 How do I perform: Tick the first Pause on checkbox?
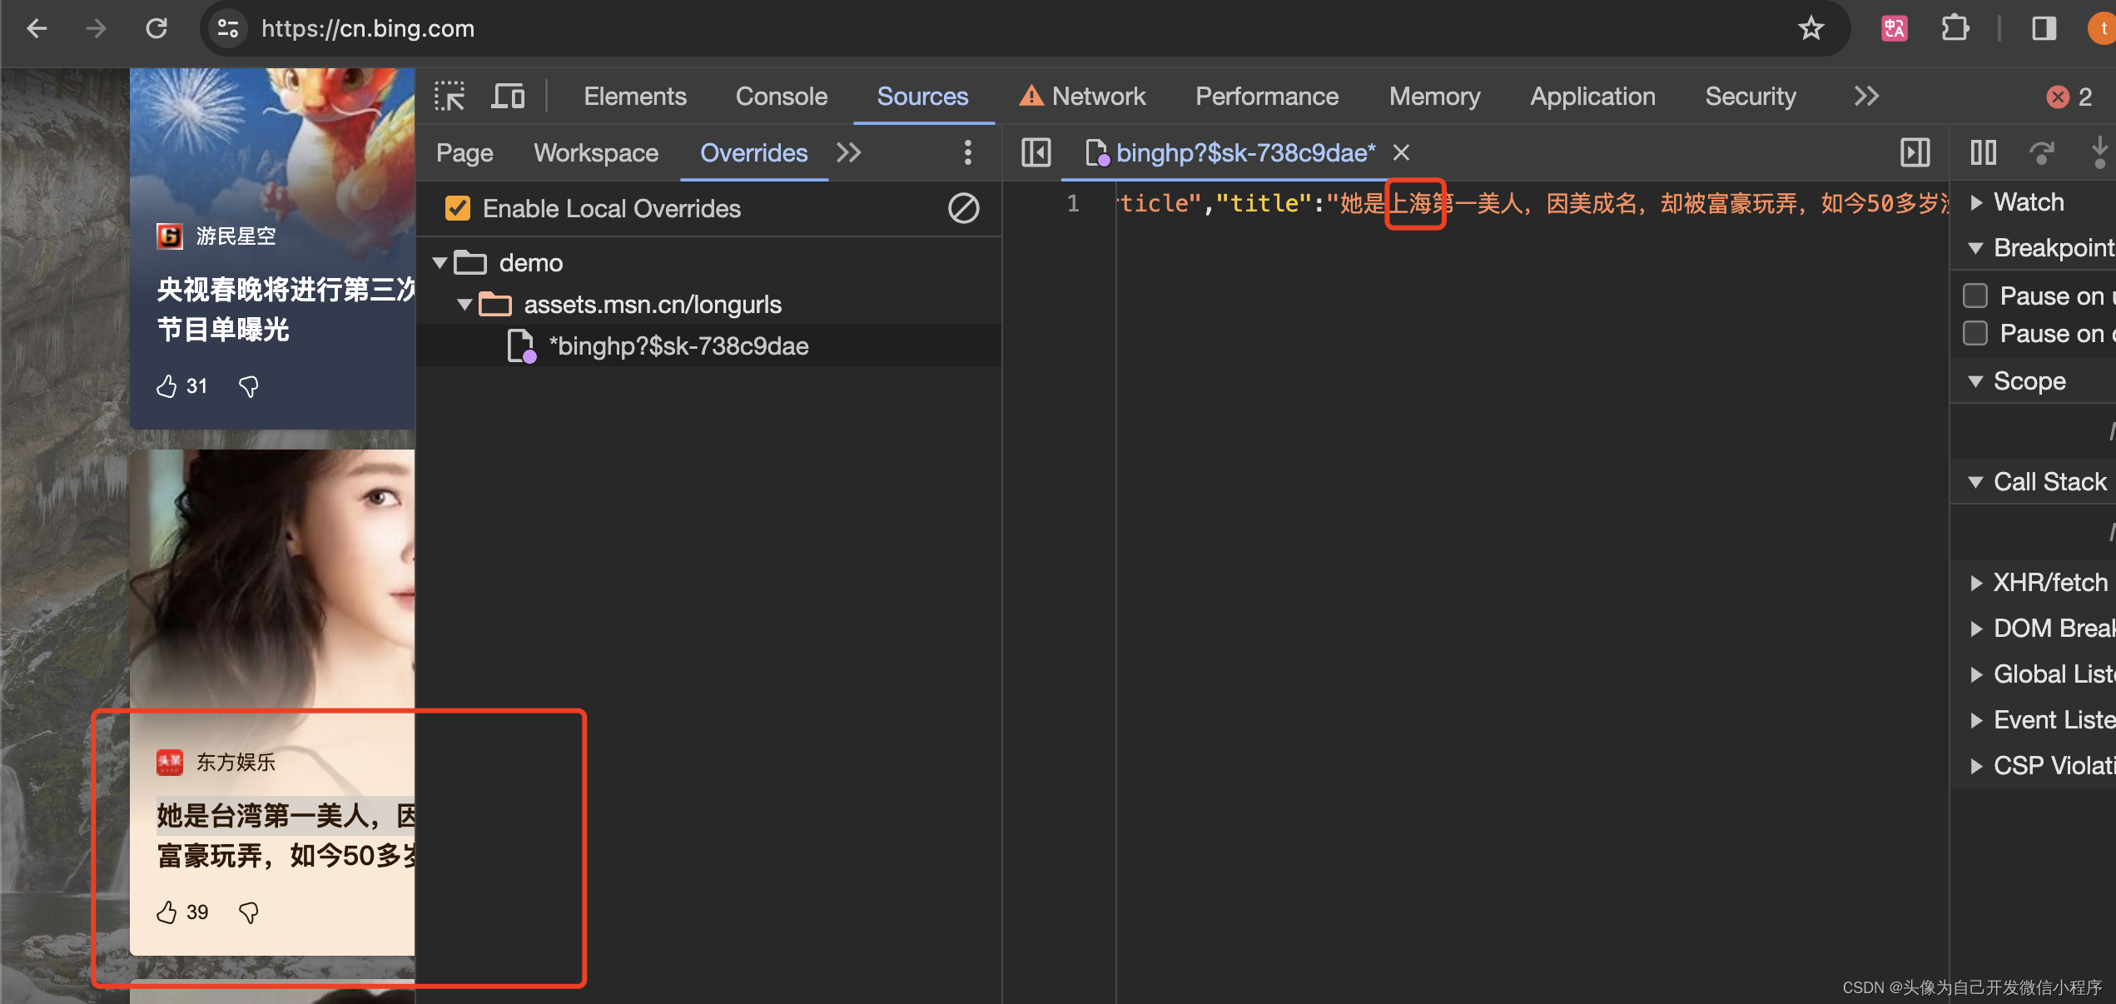1975,296
